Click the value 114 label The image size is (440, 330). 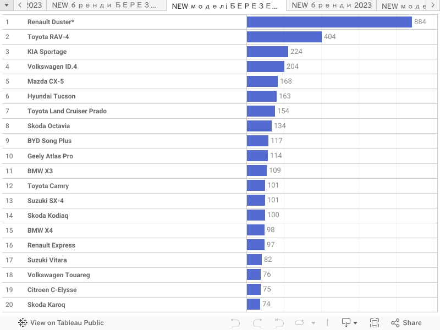point(276,156)
